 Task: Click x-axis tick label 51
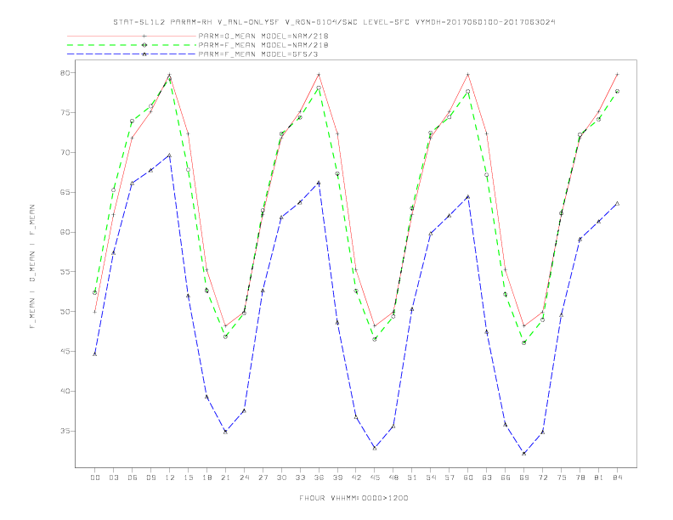412,478
